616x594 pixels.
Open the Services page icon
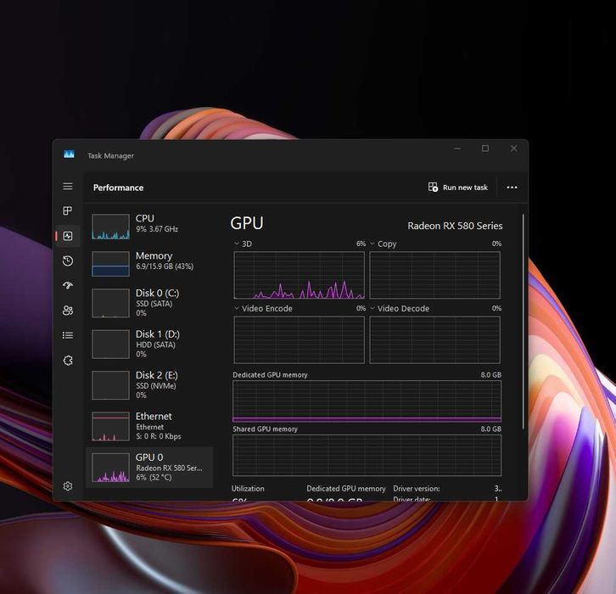point(68,361)
